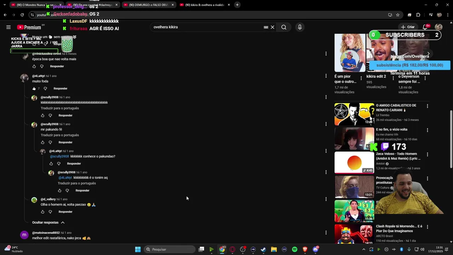Like the 'muito foda' comment

[x=34, y=89]
